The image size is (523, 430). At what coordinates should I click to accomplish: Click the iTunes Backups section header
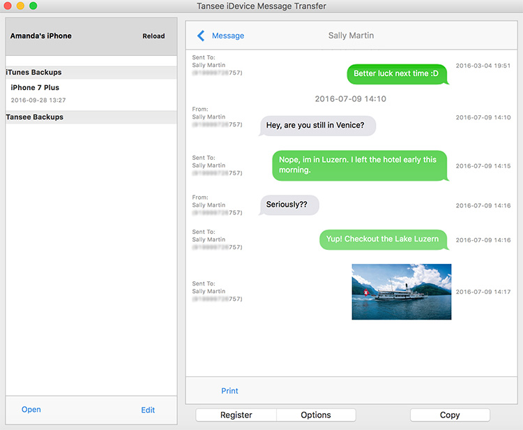coord(34,73)
